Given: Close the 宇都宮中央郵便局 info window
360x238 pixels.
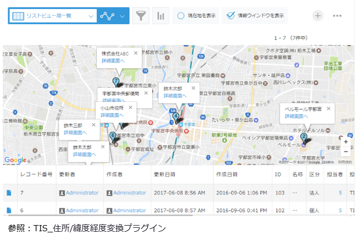Looking at the screenshot, I should pos(146,93).
